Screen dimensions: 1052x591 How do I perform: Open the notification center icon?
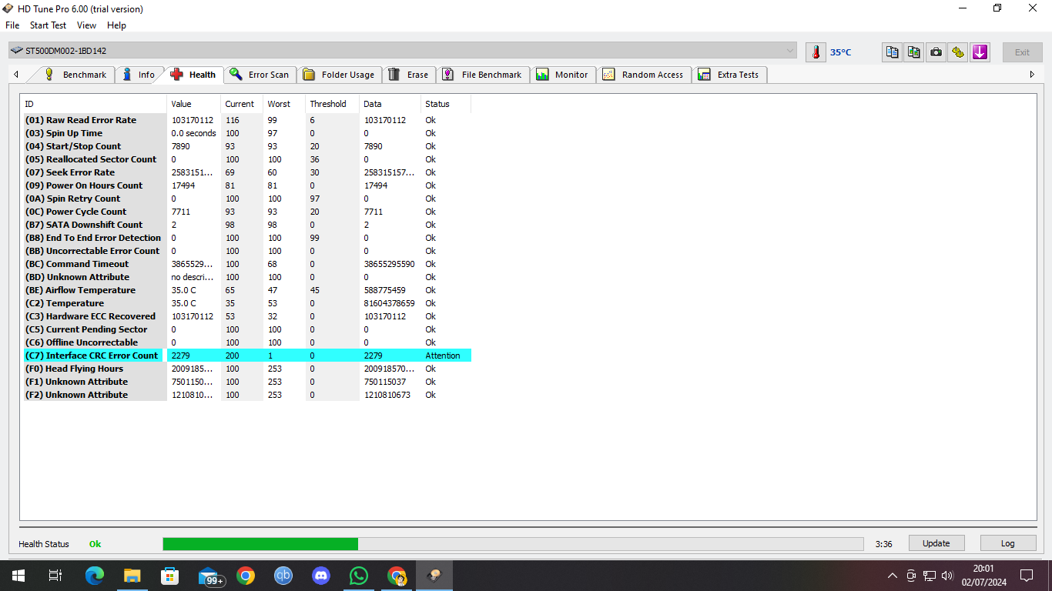pyautogui.click(x=1027, y=576)
